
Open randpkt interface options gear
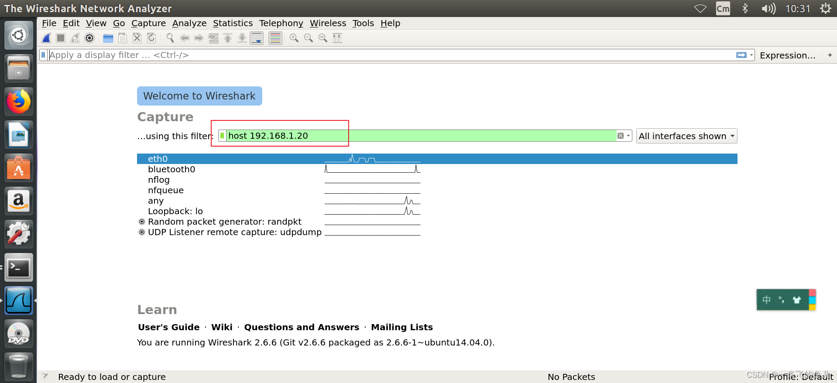142,222
